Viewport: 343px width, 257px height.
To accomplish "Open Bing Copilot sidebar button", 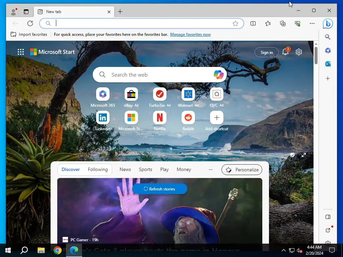I will (328, 23).
